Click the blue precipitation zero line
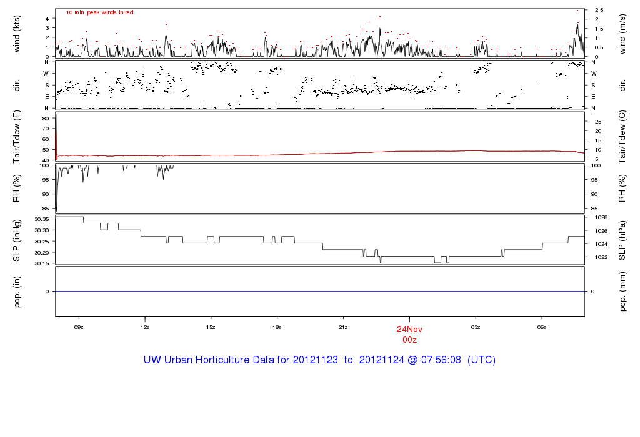Image resolution: width=640 pixels, height=437 pixels. [320, 291]
